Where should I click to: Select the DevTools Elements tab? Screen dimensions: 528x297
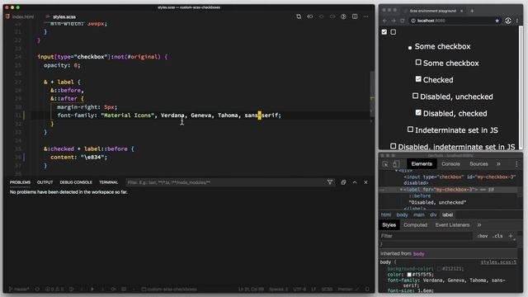422,164
